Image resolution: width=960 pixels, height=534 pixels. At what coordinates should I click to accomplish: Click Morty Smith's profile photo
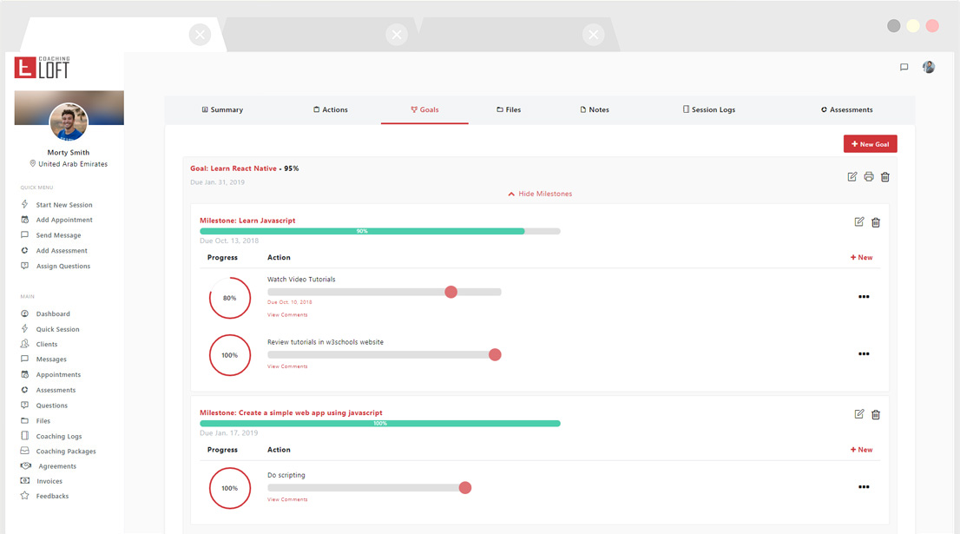tap(69, 122)
